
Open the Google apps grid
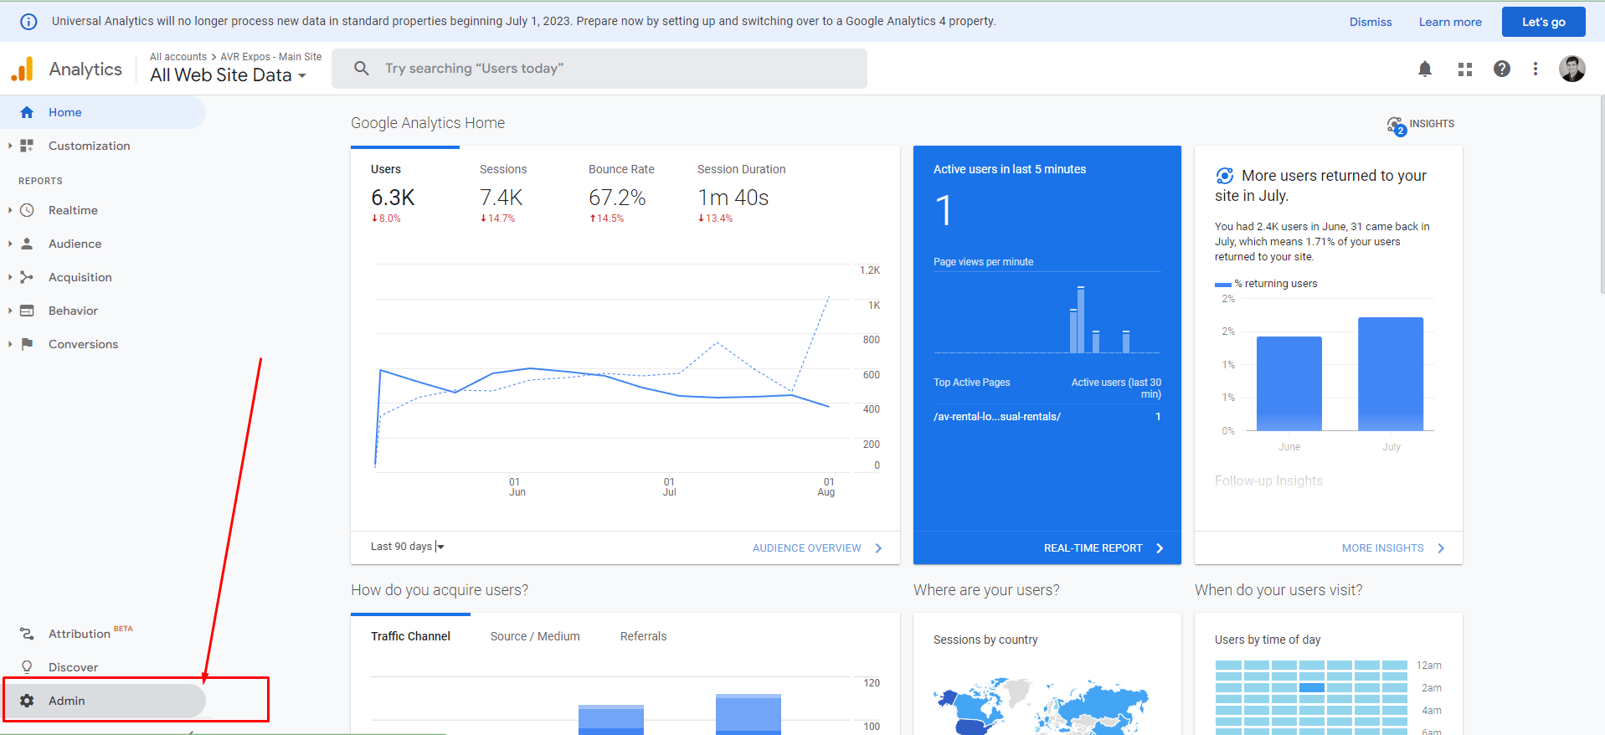point(1465,69)
